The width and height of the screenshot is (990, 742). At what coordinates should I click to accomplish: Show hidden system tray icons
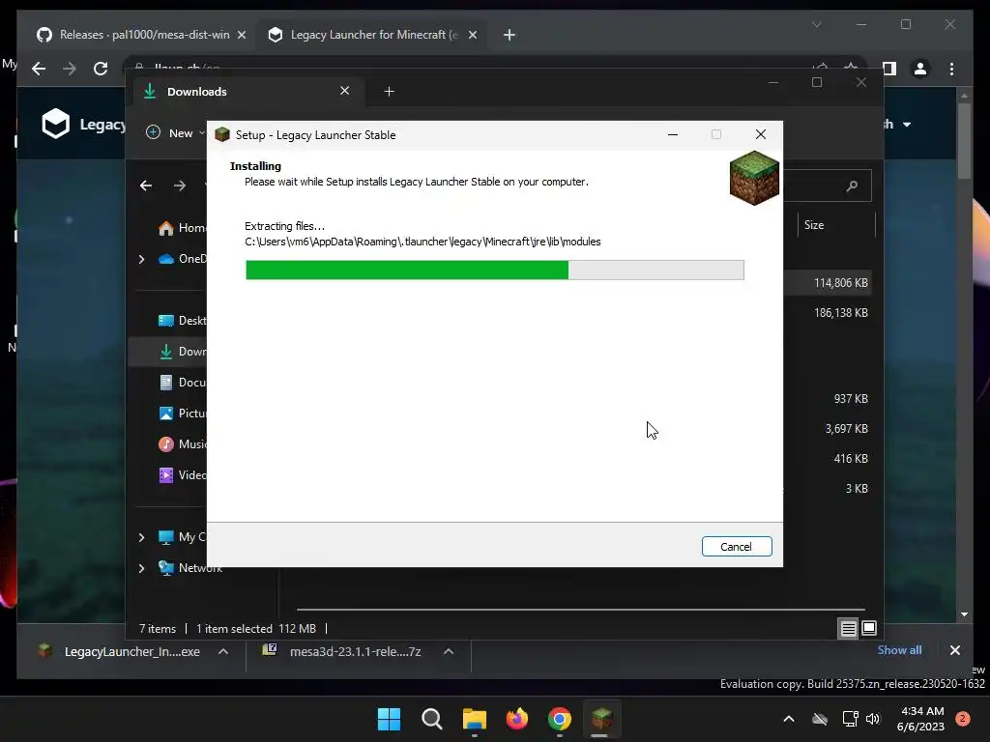(x=789, y=719)
